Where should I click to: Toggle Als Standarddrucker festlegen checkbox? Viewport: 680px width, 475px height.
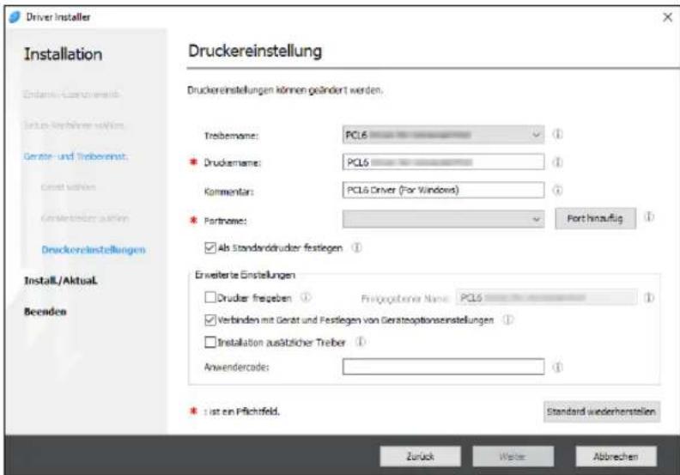pos(210,247)
